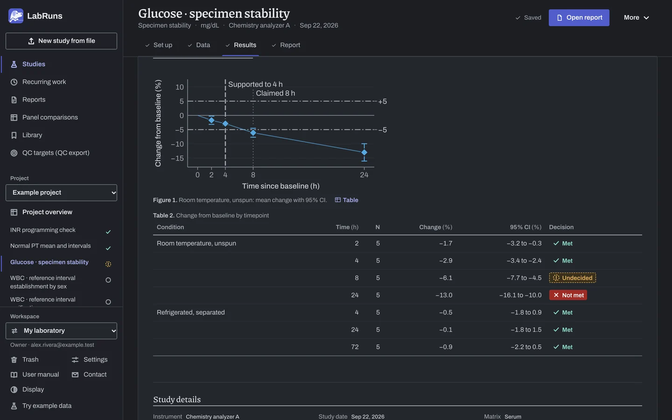Viewport: 672px width, 420px height.
Task: Open the My laboratory workspace dropdown
Action: click(61, 331)
